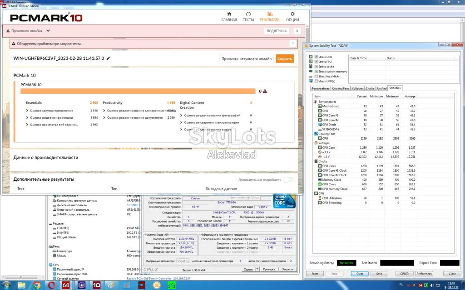465x290 pixels.
Task: Click the Motherboard temperature icon in AIDA64
Action: click(x=320, y=106)
